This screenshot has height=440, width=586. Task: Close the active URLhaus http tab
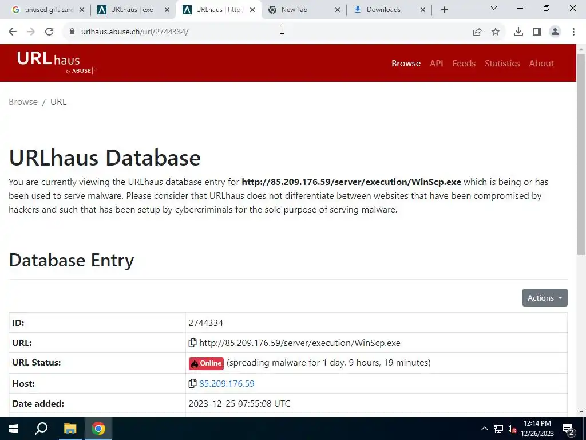pos(252,10)
